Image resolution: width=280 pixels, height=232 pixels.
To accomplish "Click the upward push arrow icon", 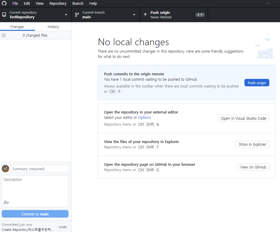I will point(145,15).
